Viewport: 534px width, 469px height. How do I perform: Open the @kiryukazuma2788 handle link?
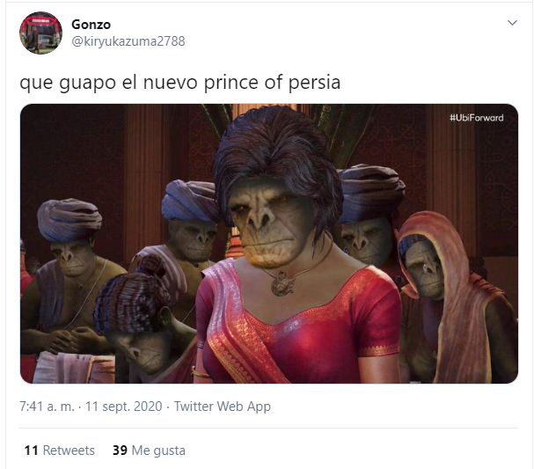pyautogui.click(x=128, y=41)
